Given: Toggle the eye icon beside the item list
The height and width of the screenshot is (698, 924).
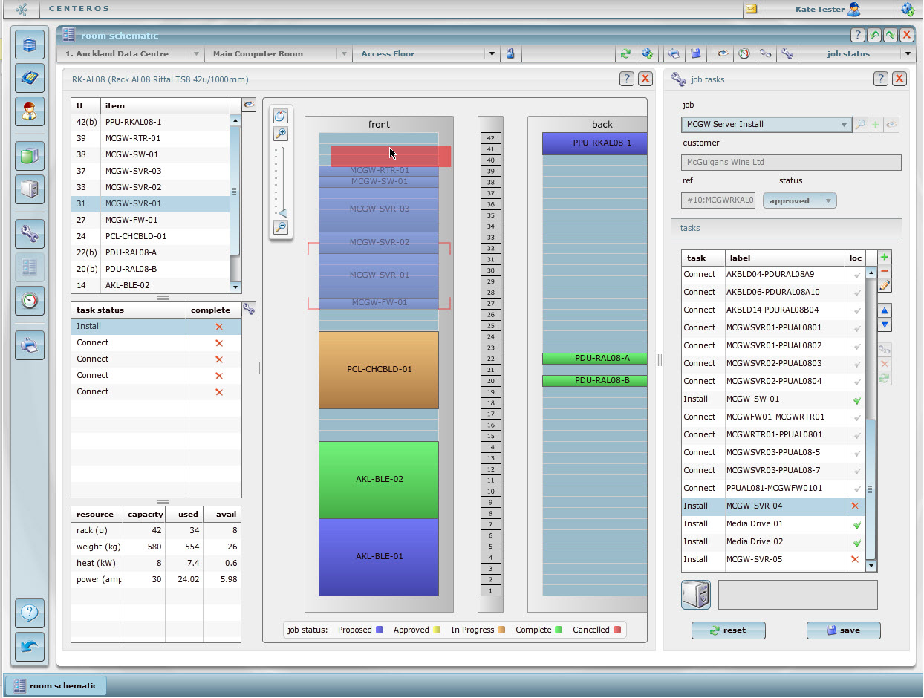Looking at the screenshot, I should pyautogui.click(x=249, y=105).
